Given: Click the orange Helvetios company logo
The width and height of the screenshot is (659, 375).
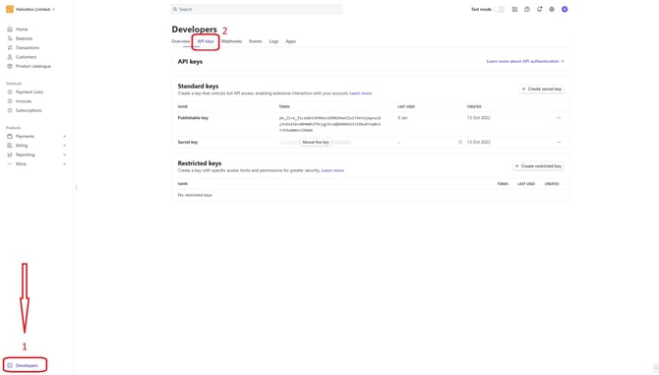Looking at the screenshot, I should click(10, 9).
